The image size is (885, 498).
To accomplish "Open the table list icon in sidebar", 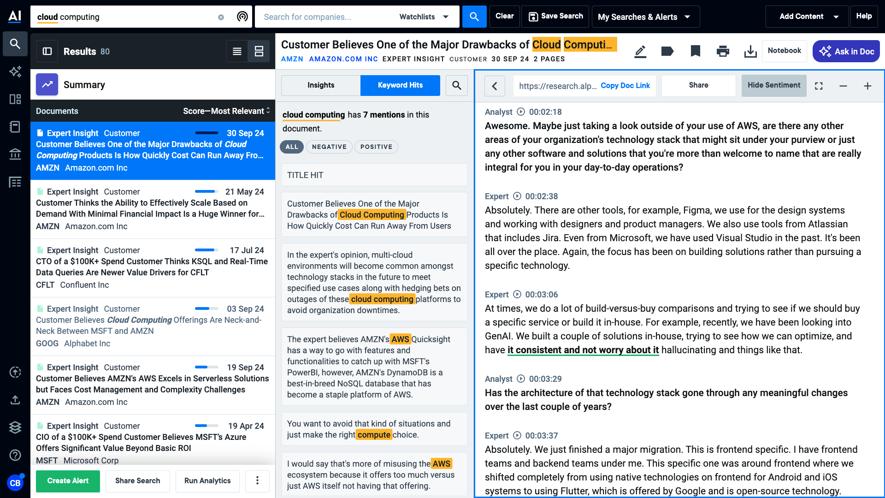I will click(15, 182).
